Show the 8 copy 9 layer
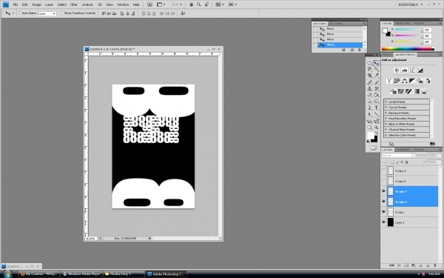This screenshot has height=278, width=444. click(383, 171)
